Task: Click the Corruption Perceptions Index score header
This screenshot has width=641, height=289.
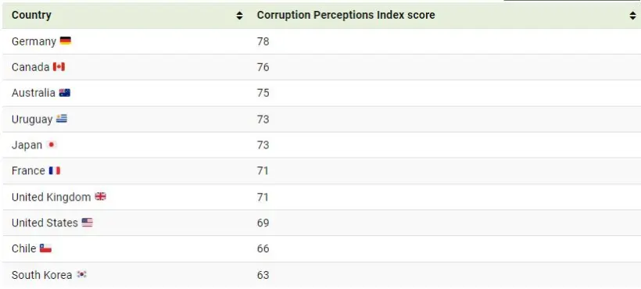Action: 346,15
